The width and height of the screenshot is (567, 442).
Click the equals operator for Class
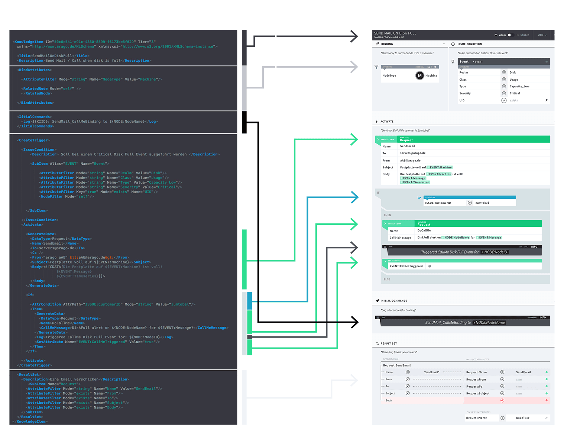click(504, 79)
